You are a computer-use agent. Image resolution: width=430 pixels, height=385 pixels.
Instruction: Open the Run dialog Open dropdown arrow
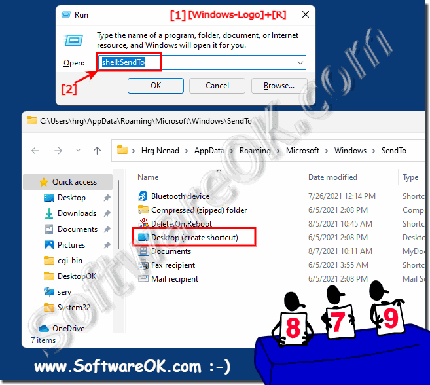[300, 63]
